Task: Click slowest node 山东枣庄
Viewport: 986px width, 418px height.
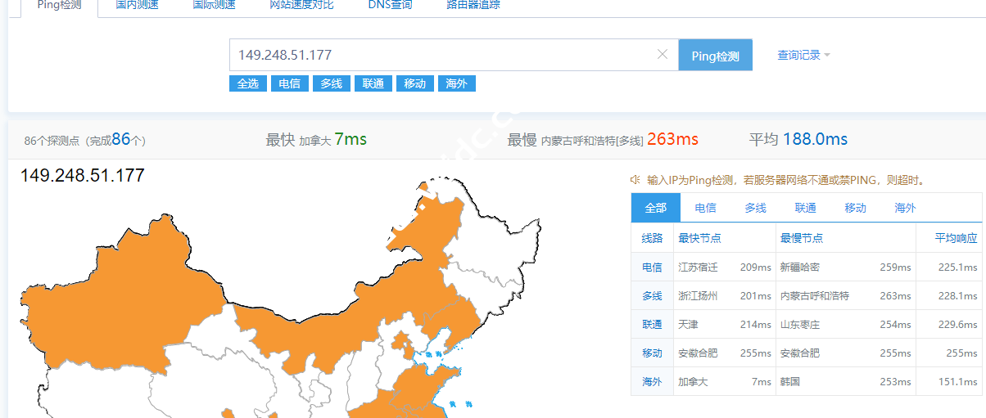Action: click(x=800, y=325)
